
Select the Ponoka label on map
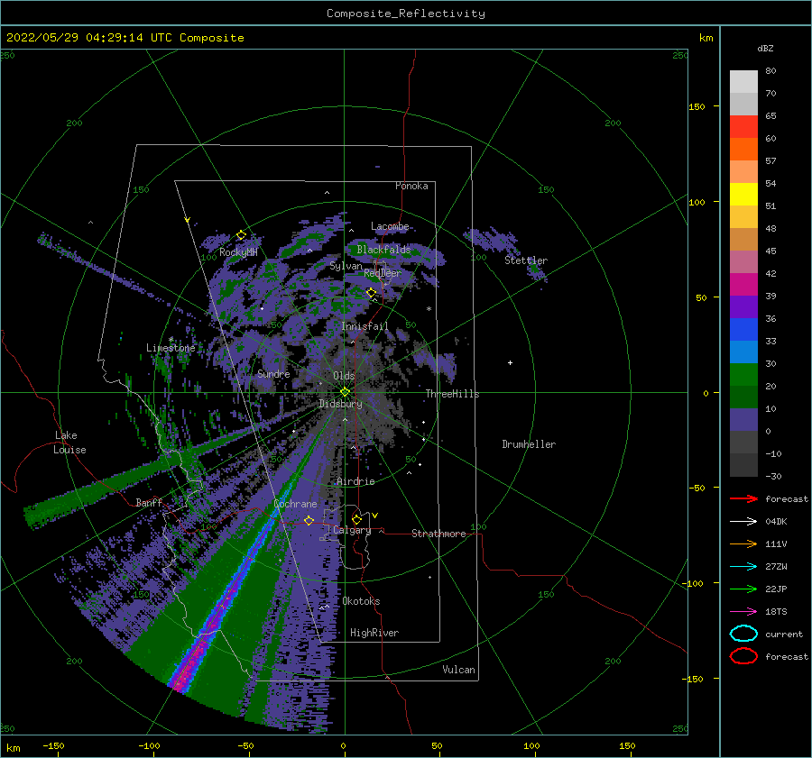tap(411, 186)
